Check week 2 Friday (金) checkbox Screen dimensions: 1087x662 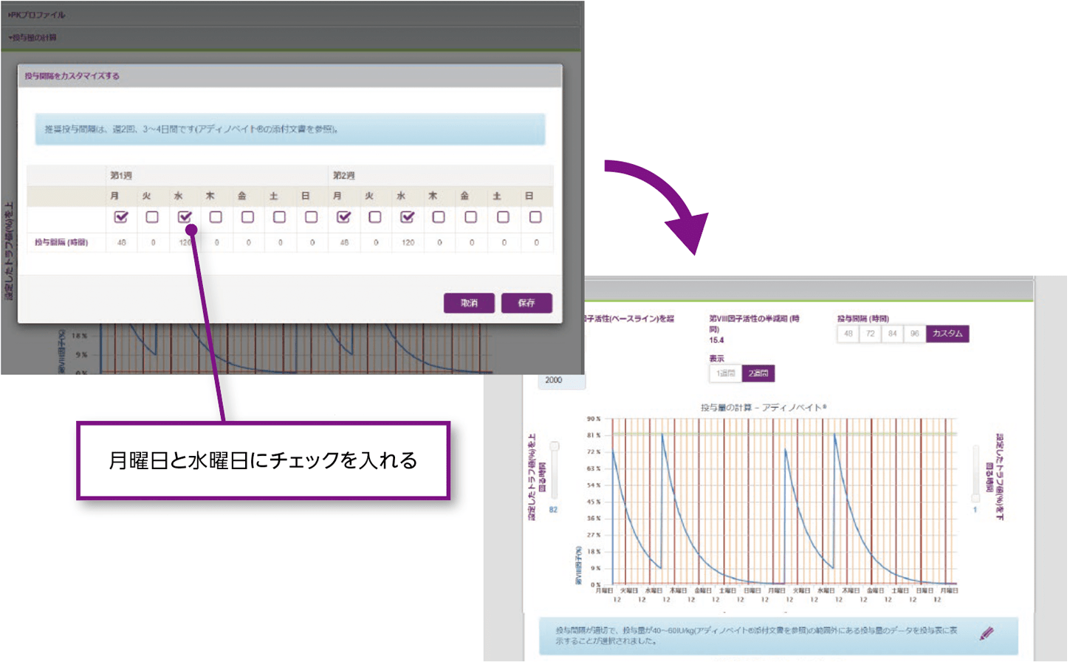point(470,217)
